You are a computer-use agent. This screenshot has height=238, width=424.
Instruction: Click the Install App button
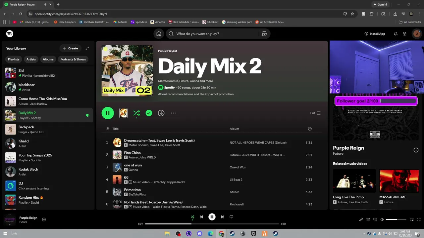[375, 34]
